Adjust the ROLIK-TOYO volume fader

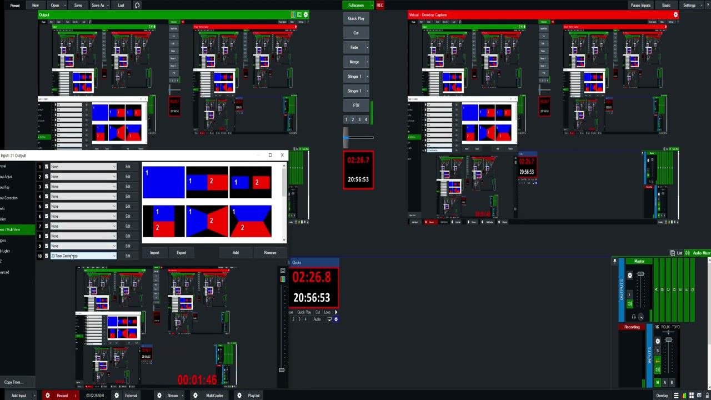click(x=668, y=339)
